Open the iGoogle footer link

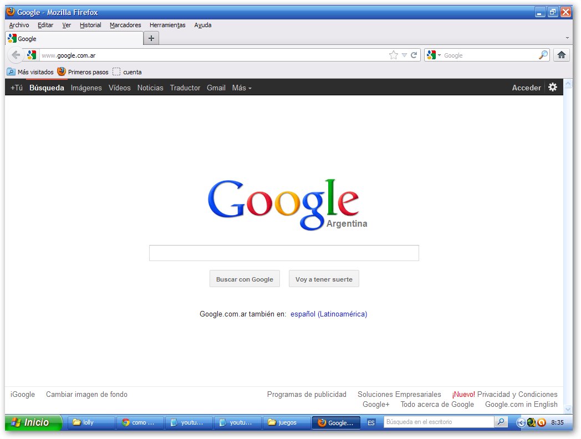pos(23,394)
